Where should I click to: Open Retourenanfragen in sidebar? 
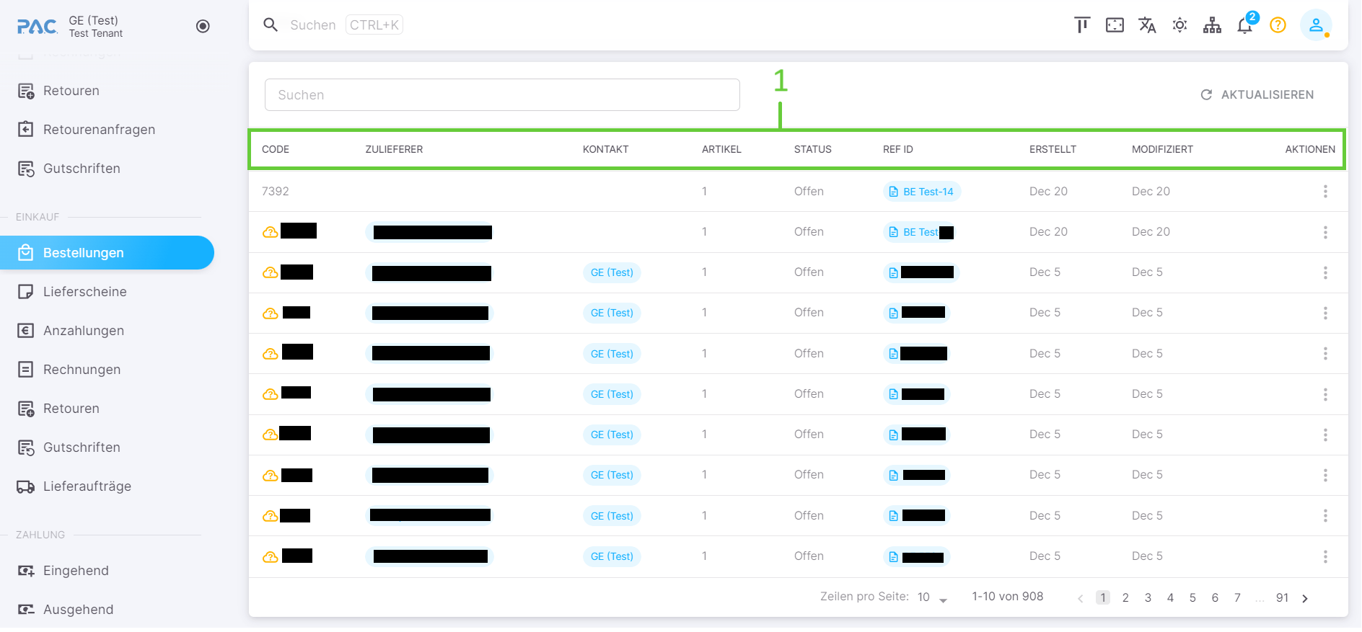pos(99,130)
